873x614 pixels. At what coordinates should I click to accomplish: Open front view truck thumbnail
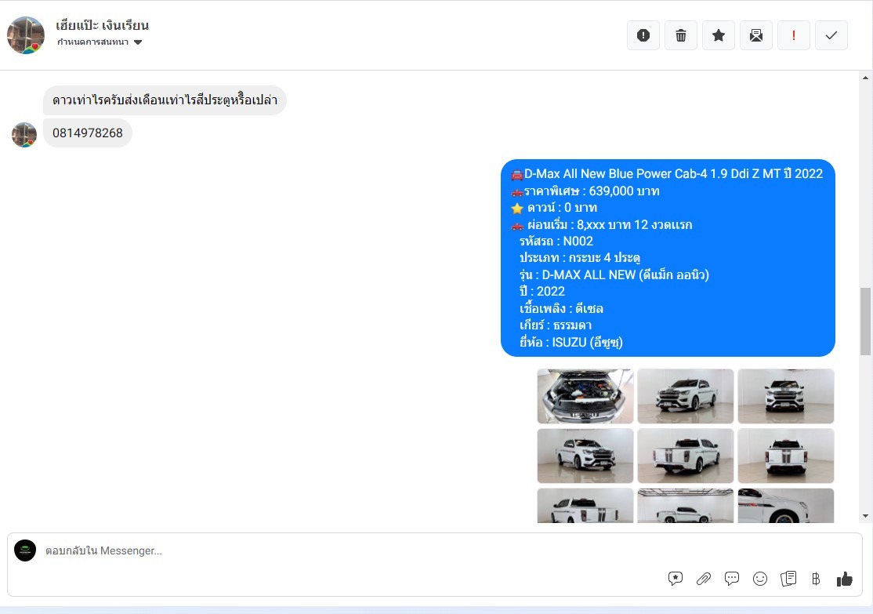785,396
